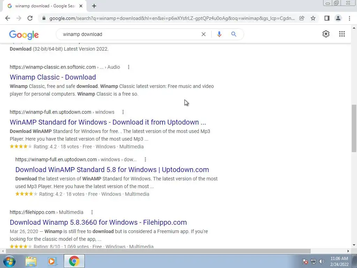Click the horizontal scrollbar thumb
The image size is (357, 268).
pos(158,251)
